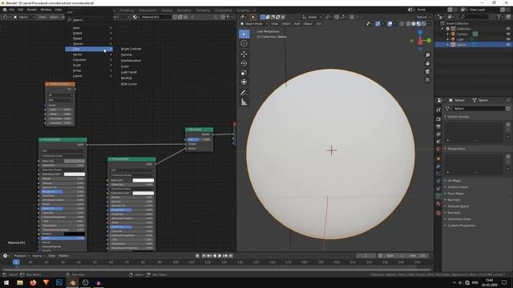Viewport: 513px width, 288px height.
Task: Select the Rotate tool in viewport toolbar
Action: (244, 63)
